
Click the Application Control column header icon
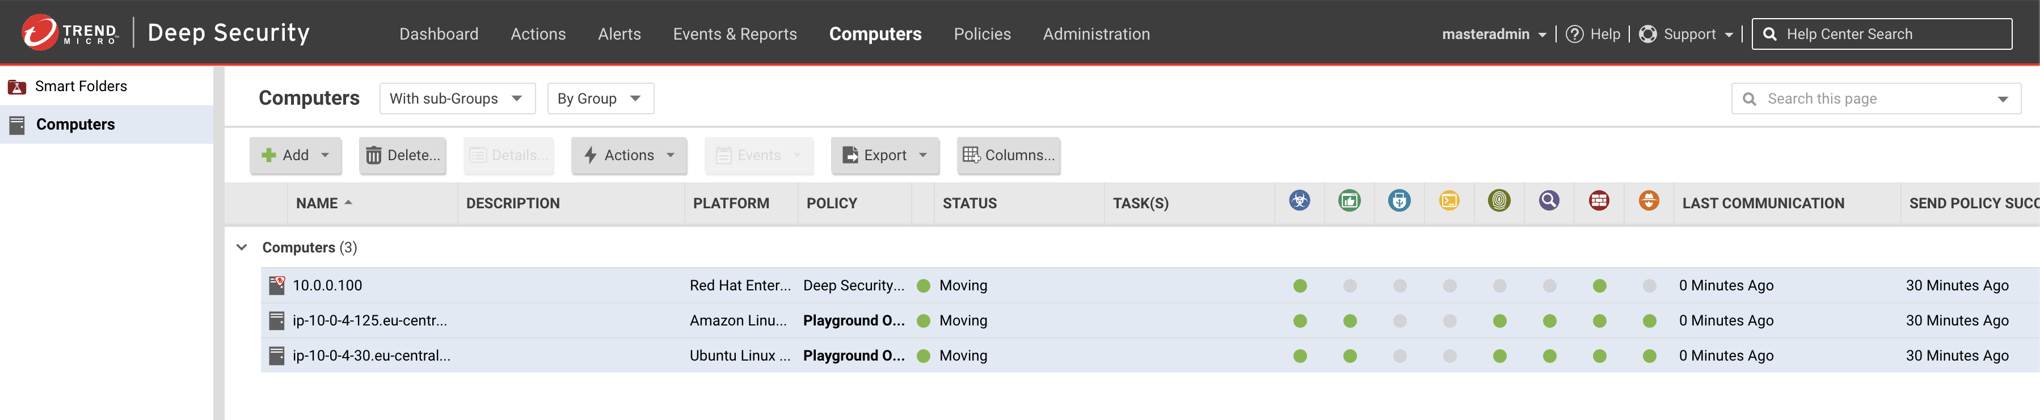[1449, 200]
